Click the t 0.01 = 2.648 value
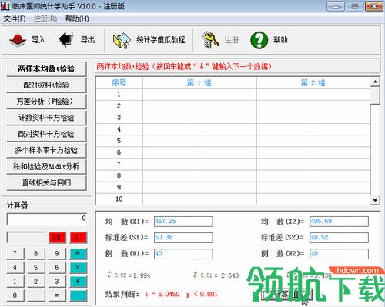This screenshot has width=385, height=307. [x=216, y=275]
